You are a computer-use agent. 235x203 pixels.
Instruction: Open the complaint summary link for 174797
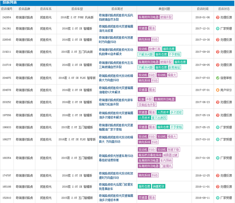[x=116, y=176]
